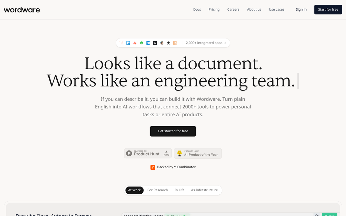The image size is (346, 216).
Task: Toggle the At Work segment
Action: (x=134, y=190)
